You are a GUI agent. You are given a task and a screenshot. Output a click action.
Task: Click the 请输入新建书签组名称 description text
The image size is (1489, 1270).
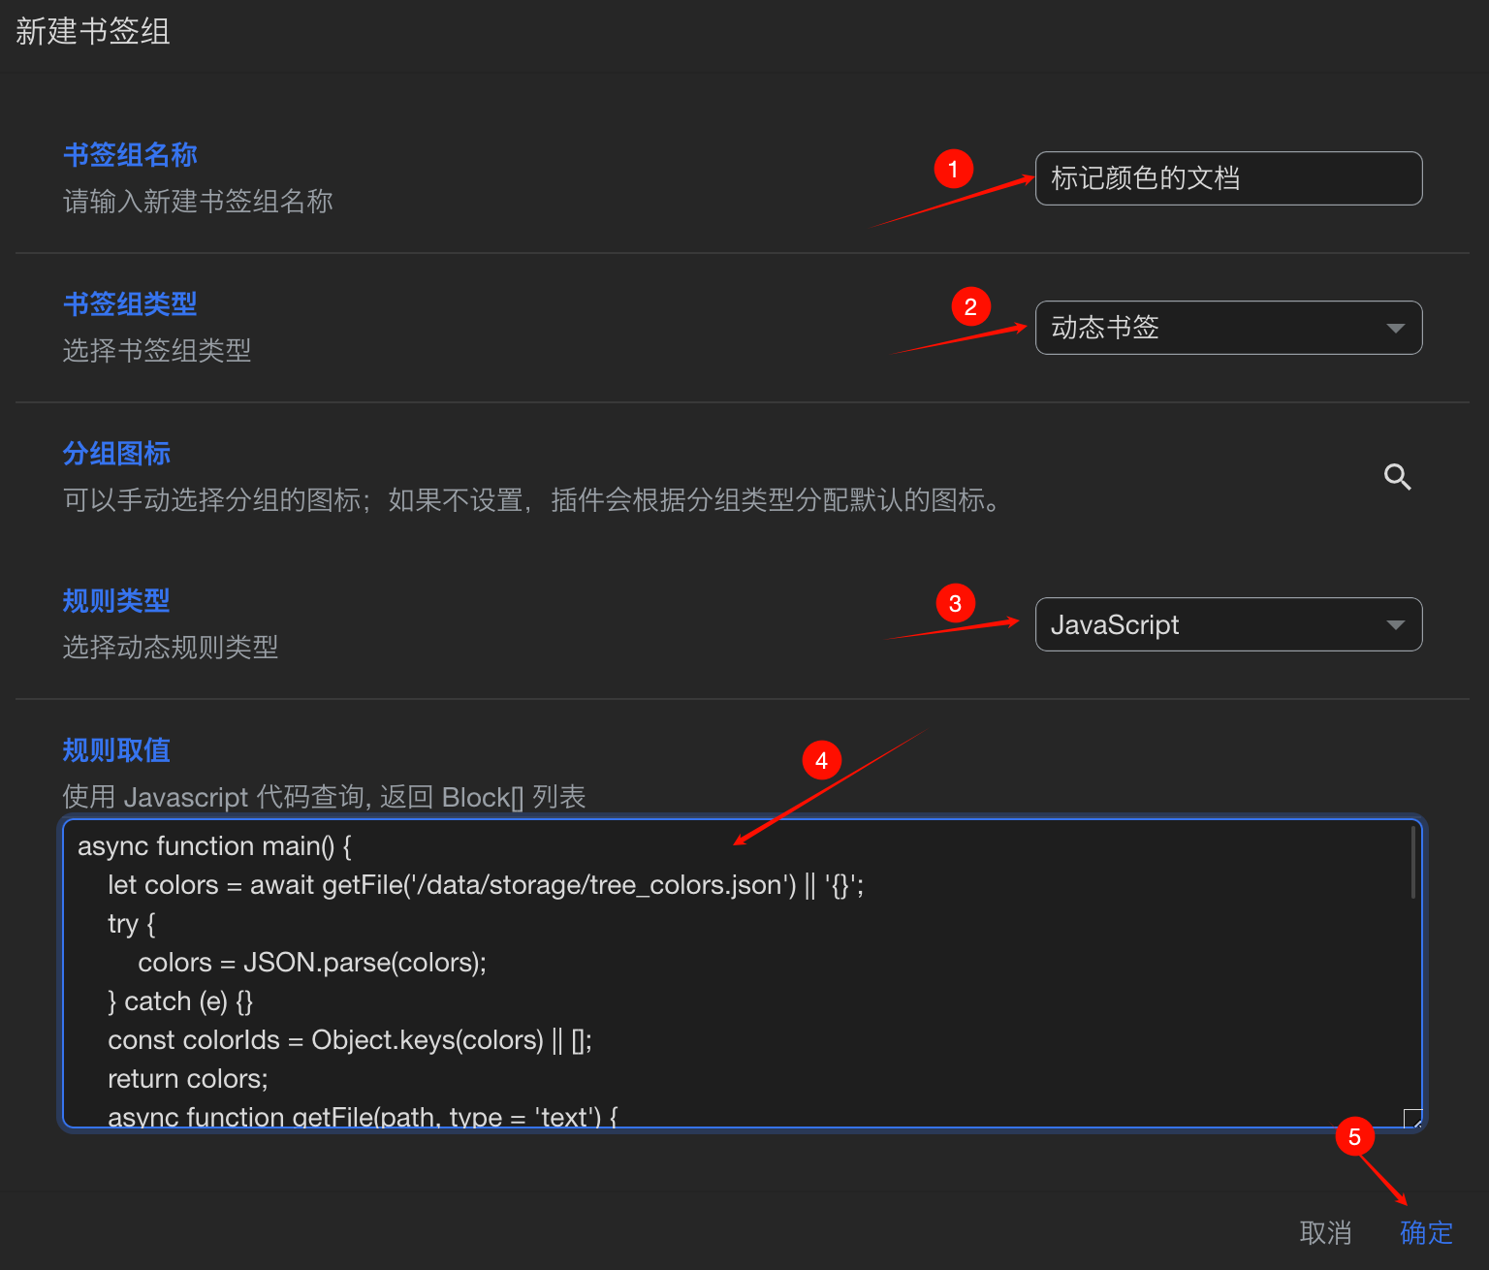pos(198,202)
